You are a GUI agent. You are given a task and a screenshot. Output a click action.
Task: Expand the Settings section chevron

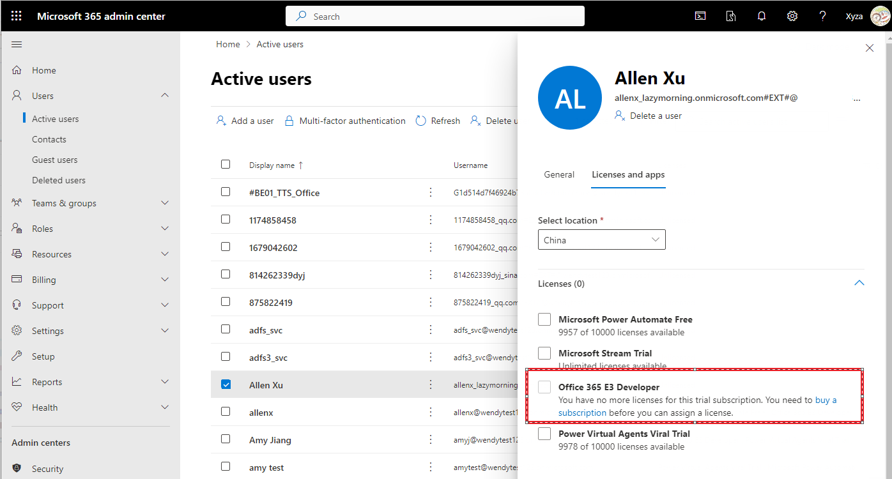click(x=165, y=331)
